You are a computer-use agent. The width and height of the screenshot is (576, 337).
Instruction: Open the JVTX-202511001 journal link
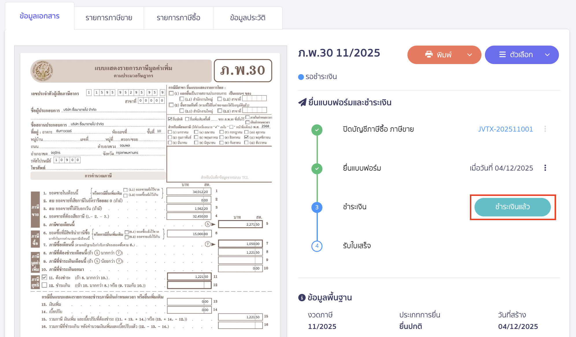click(x=505, y=129)
